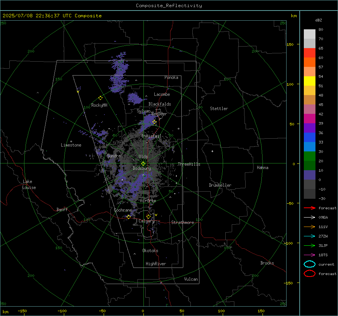Click the green 31JP arrow icon

(x=309, y=245)
